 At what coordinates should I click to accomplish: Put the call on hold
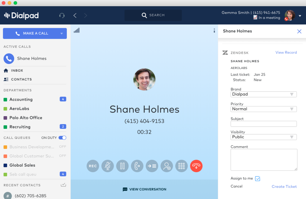[x=122, y=166]
